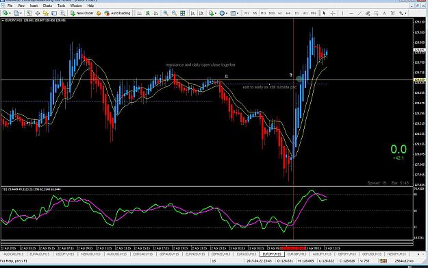Switch chart to bar chart type
428x268 pixels.
point(139,13)
